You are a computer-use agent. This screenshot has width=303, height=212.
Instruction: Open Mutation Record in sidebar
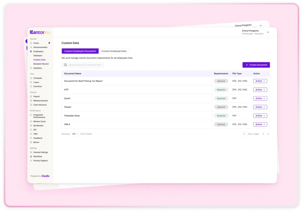(x=41, y=64)
